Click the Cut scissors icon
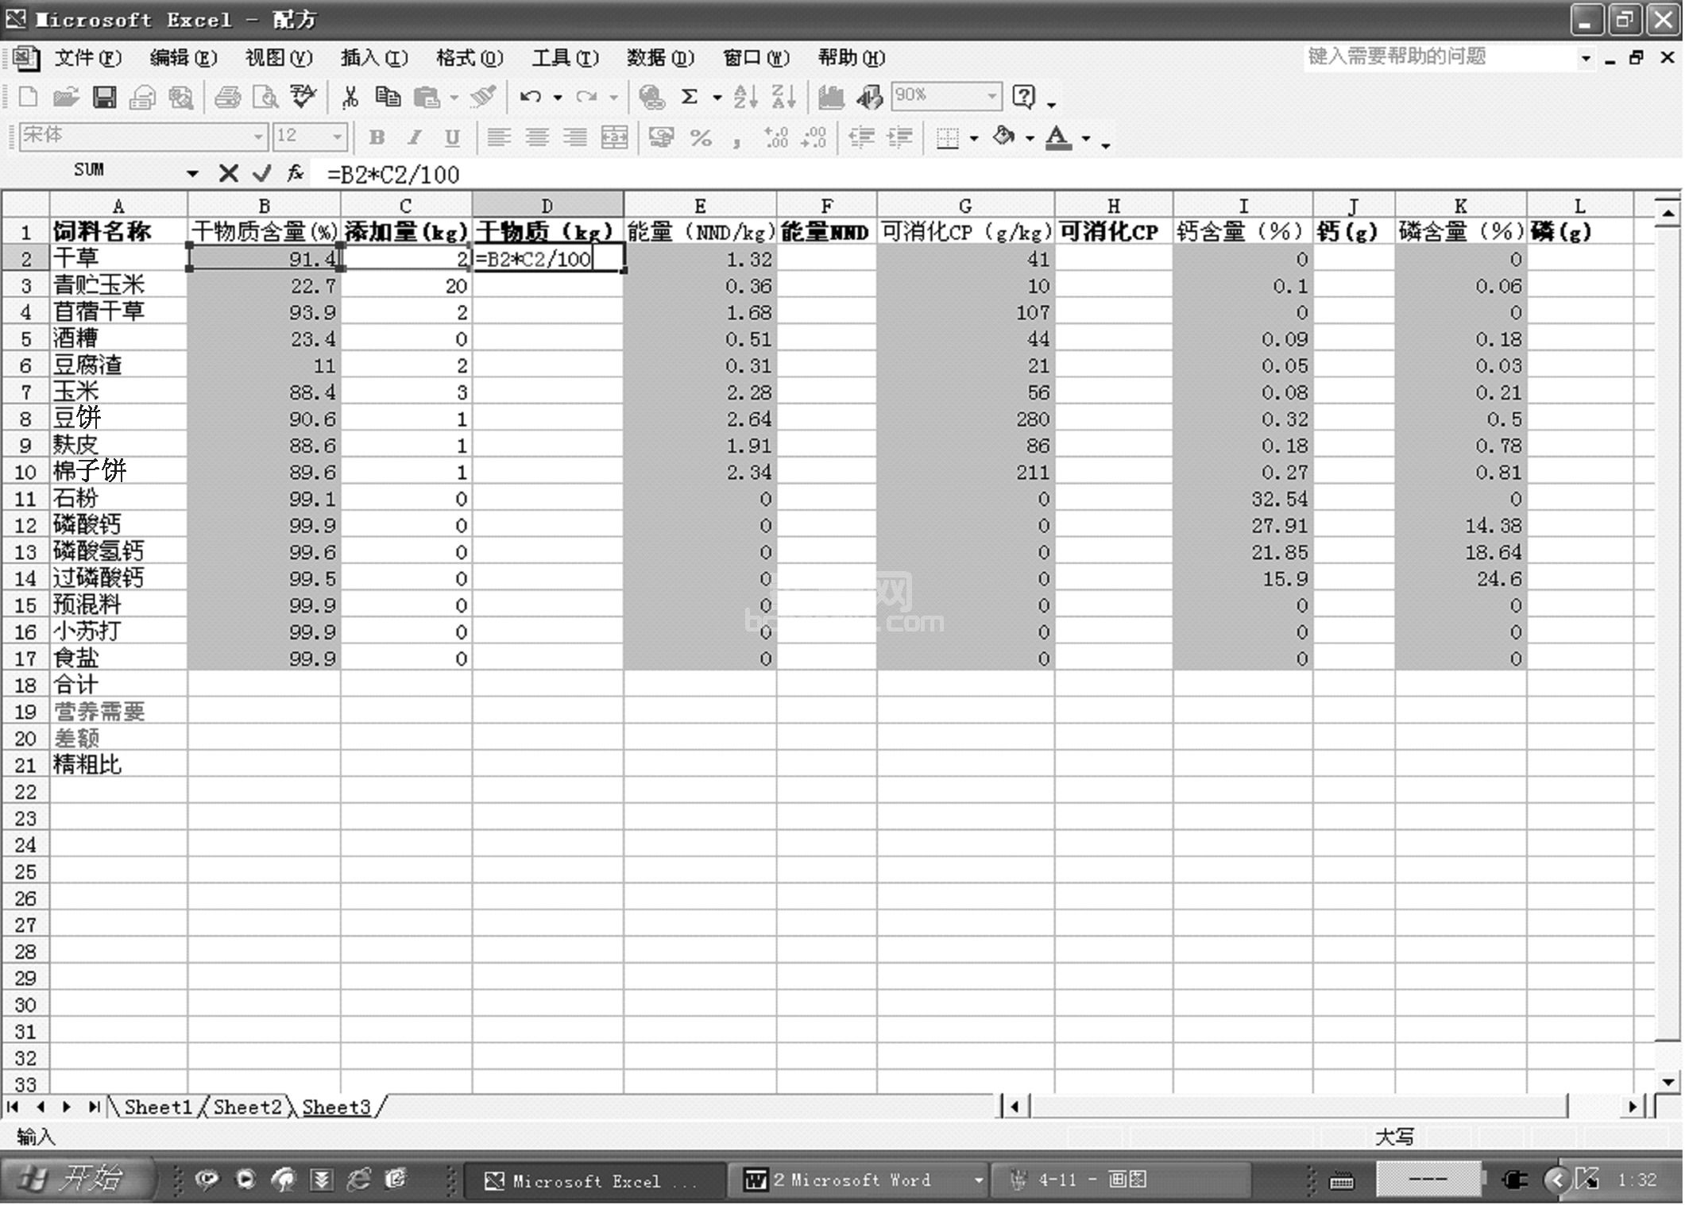The width and height of the screenshot is (1689, 1205). 350,98
